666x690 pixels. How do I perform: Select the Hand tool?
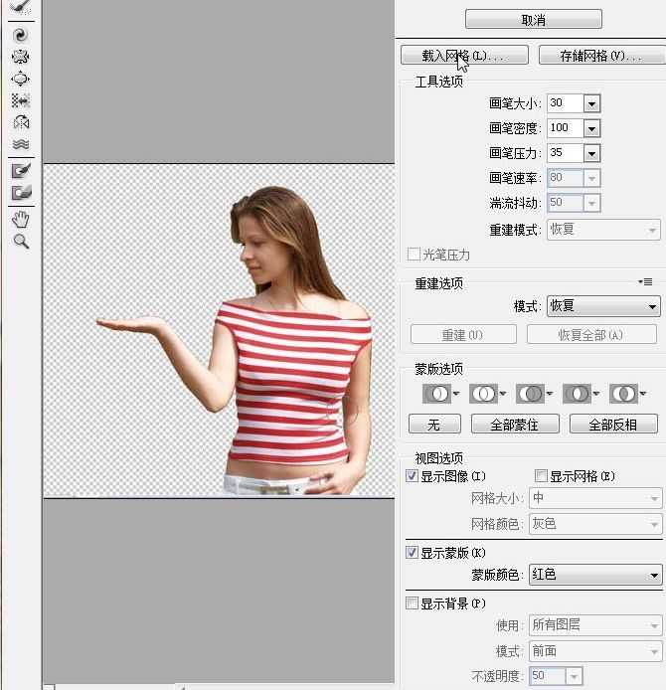coord(20,219)
